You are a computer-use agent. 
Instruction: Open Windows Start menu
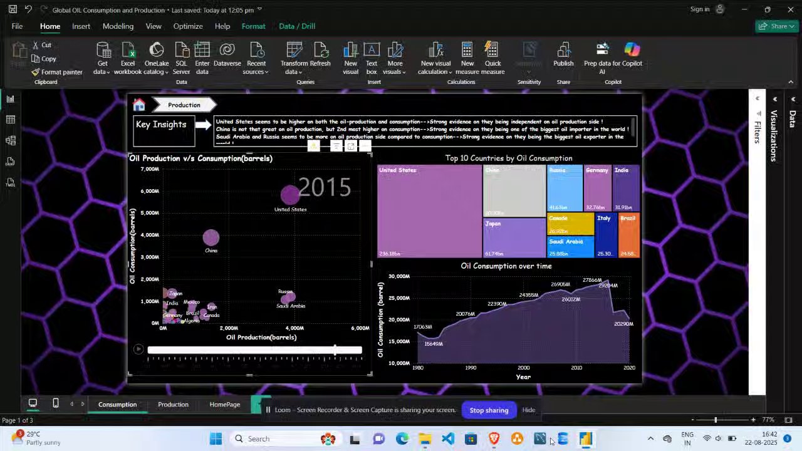pos(216,438)
